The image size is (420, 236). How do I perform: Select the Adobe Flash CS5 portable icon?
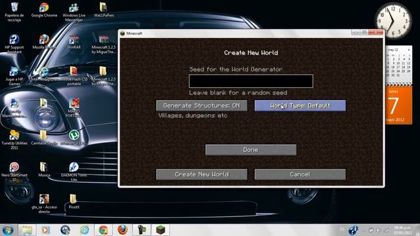[x=74, y=76]
